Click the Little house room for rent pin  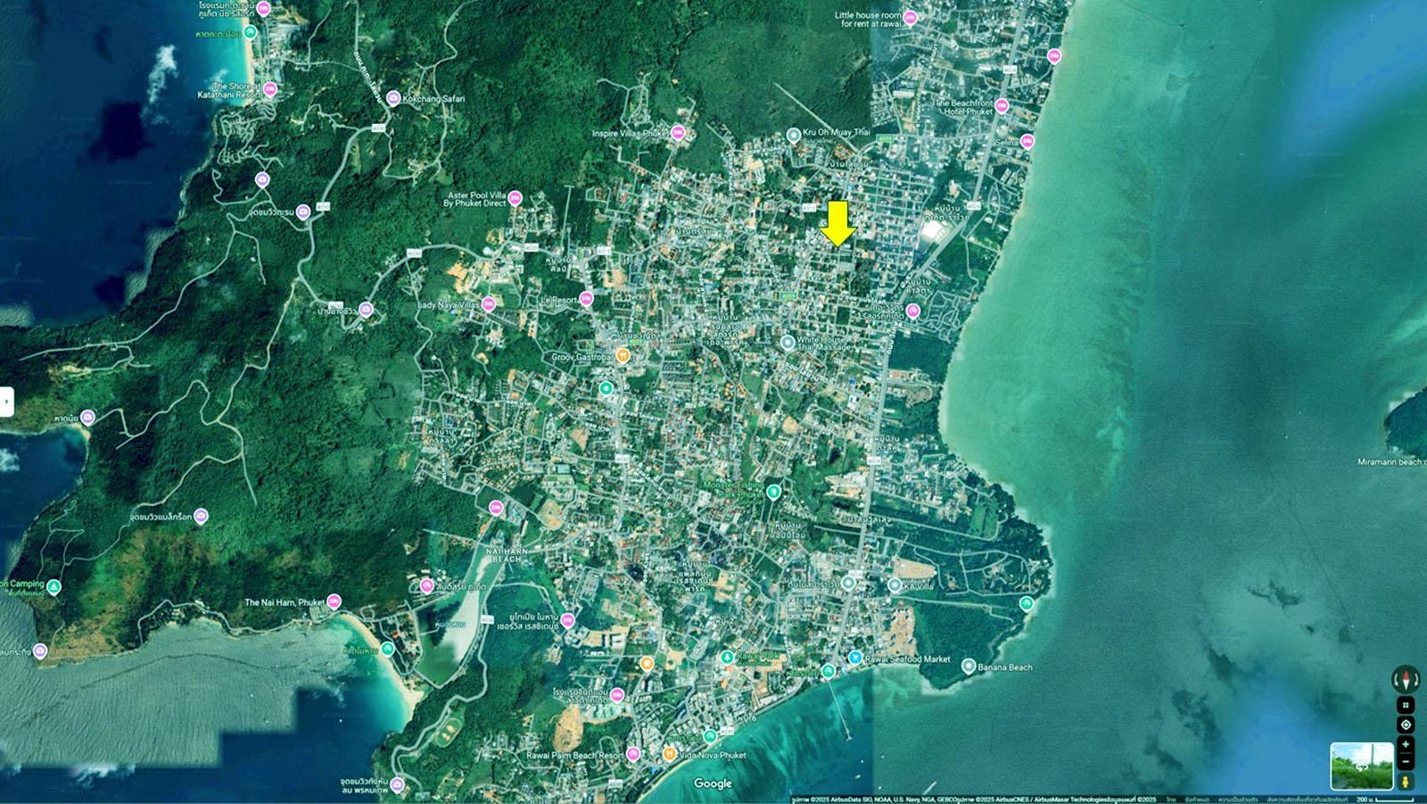pyautogui.click(x=911, y=17)
